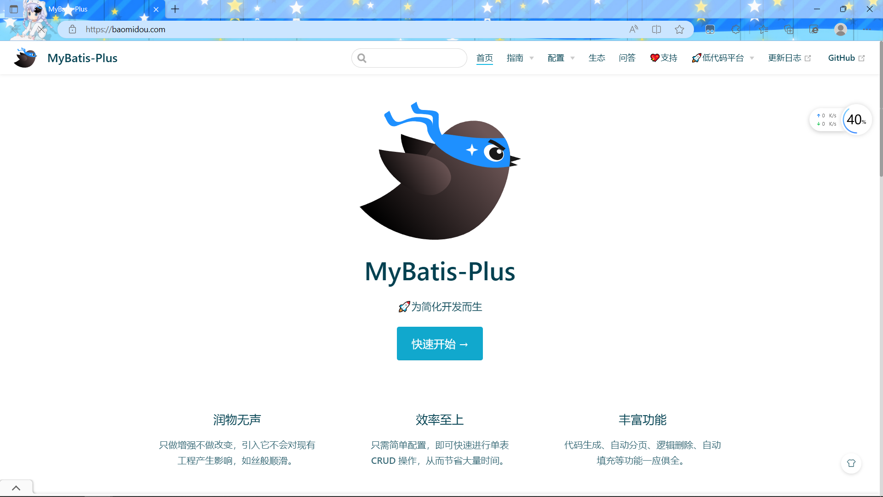
Task: Expand the 配置 dropdown menu
Action: tap(561, 58)
